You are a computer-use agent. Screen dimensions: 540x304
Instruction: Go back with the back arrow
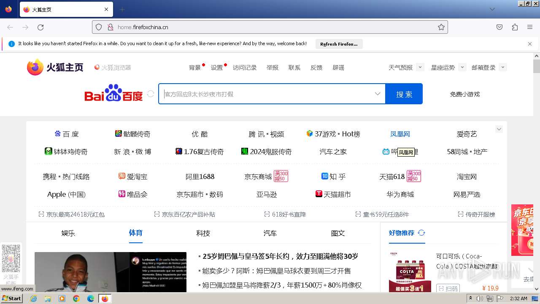point(10,27)
